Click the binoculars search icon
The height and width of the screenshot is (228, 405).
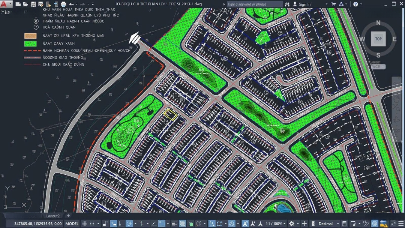[287, 4]
